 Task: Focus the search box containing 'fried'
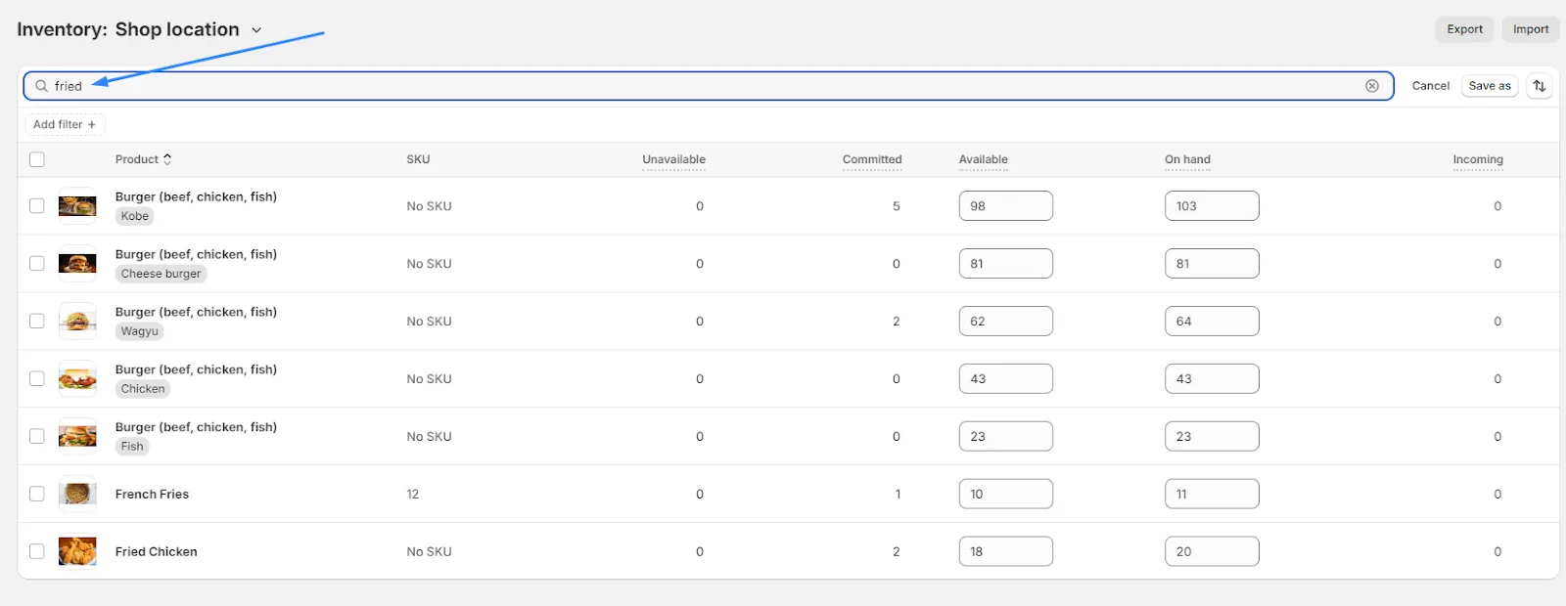click(x=709, y=86)
